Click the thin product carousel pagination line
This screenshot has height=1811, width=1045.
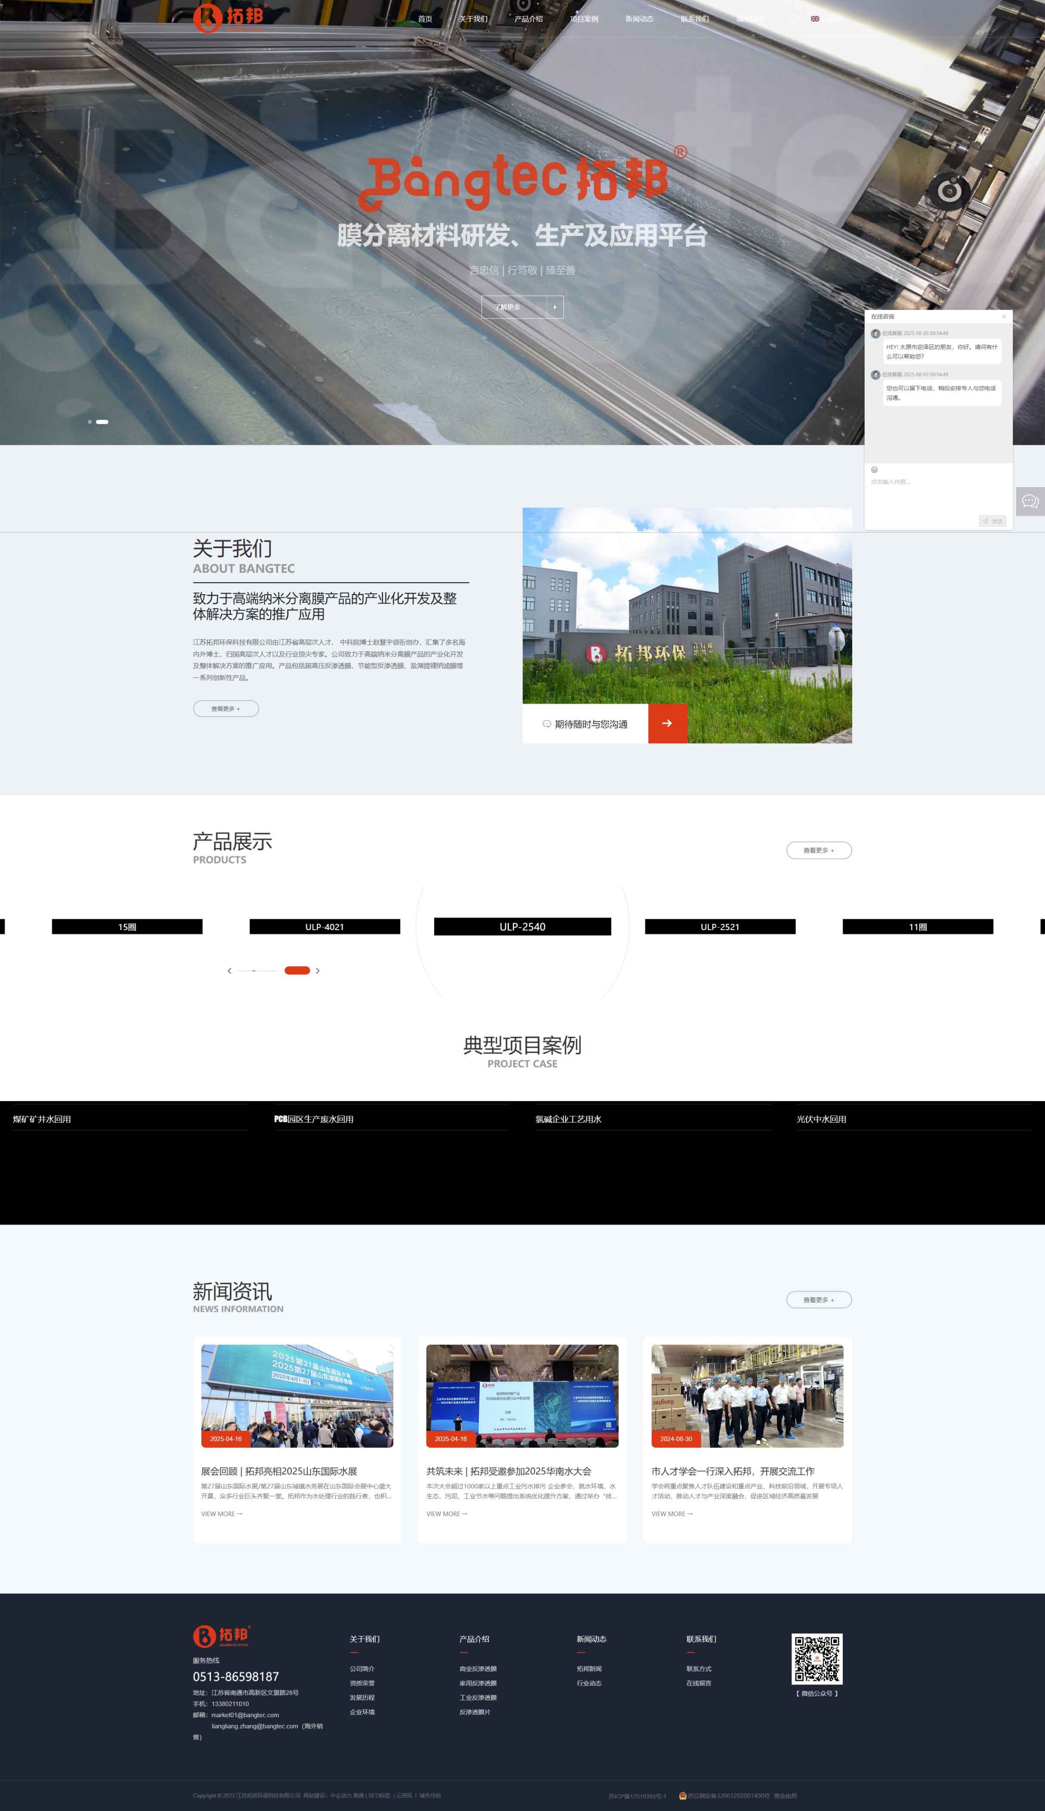coord(258,971)
